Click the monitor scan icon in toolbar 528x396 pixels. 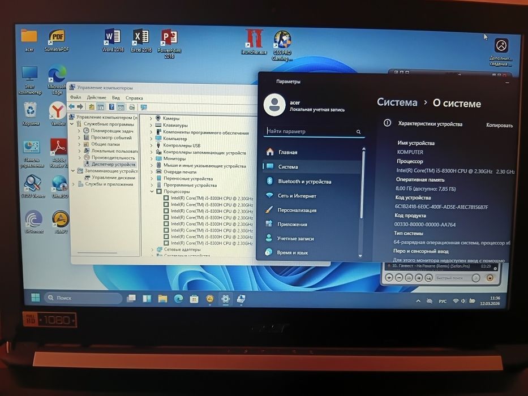(144, 107)
